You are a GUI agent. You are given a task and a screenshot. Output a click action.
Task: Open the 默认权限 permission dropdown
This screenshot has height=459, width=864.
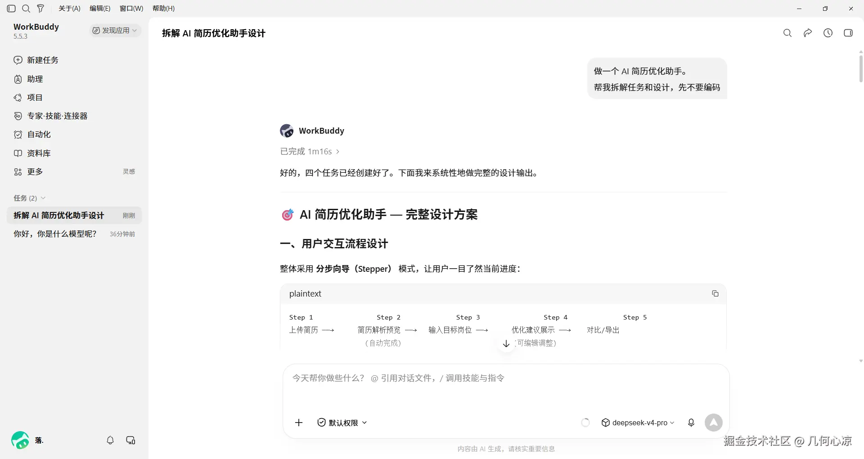coord(342,423)
